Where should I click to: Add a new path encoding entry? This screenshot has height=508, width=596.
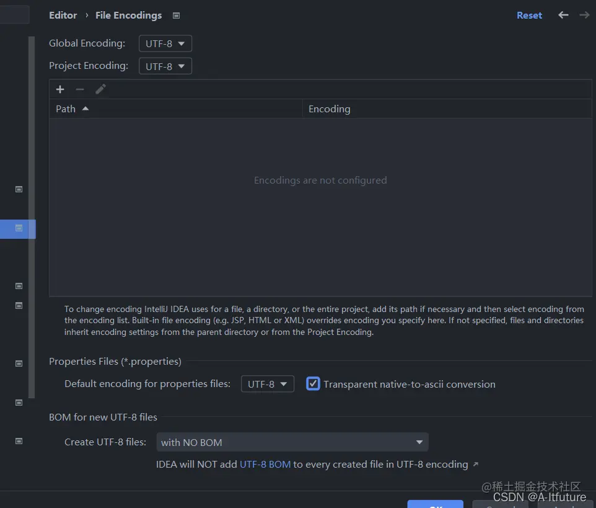(x=60, y=89)
